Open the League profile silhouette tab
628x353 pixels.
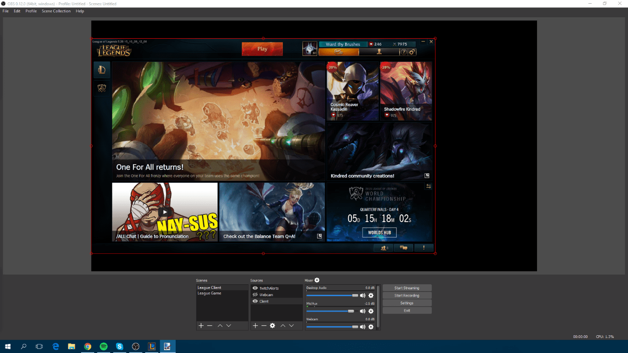[x=379, y=52]
